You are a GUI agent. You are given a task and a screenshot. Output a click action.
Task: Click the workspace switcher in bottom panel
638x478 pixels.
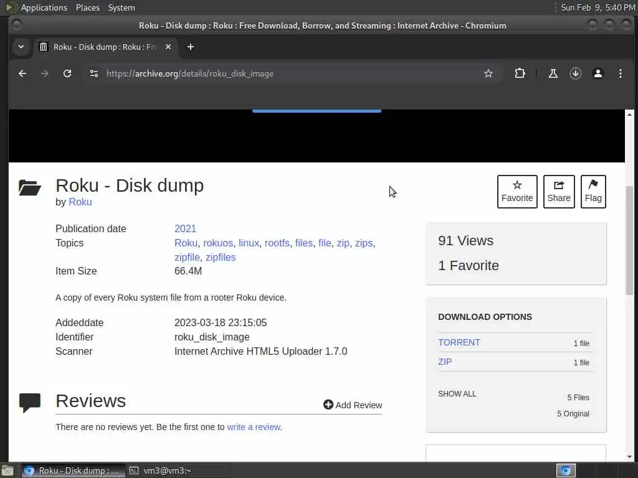click(x=566, y=471)
